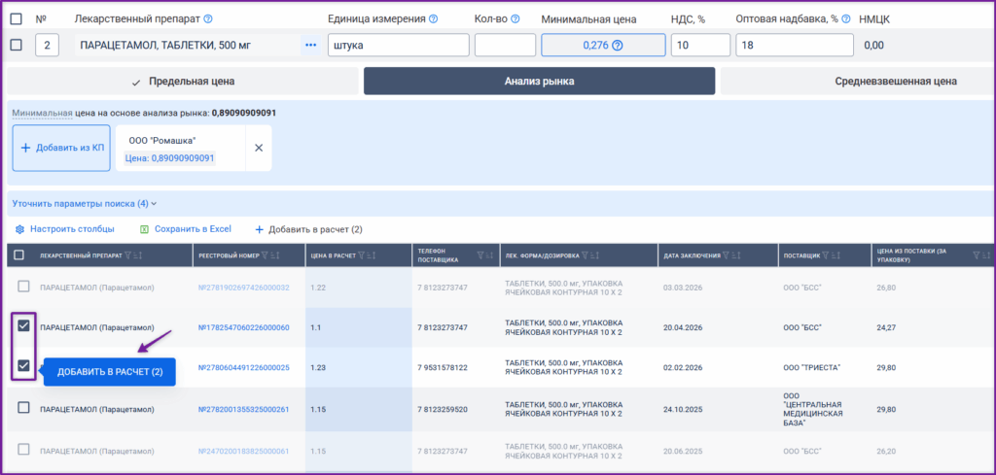Screen dimensions: 996x475
Task: Click the row number field showing 2
Action: click(x=47, y=45)
